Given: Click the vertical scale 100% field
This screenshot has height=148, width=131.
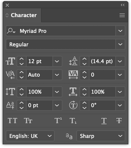Looking at the screenshot, I should pyautogui.click(x=39, y=92).
